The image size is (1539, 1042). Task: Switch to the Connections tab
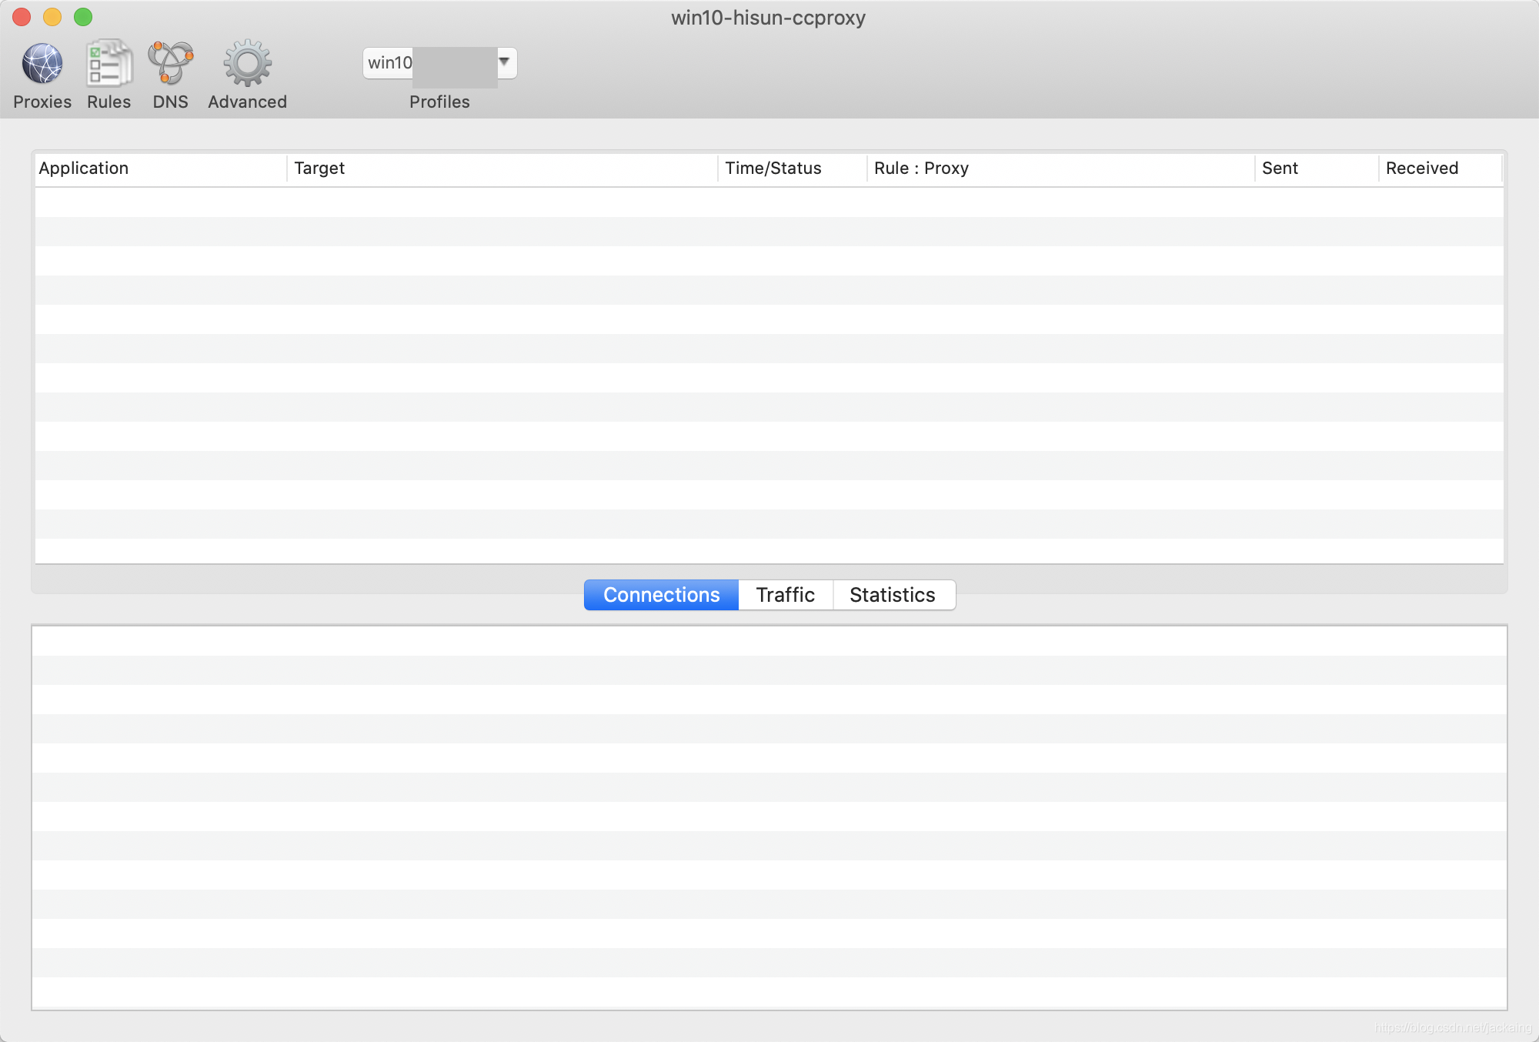[x=661, y=595]
